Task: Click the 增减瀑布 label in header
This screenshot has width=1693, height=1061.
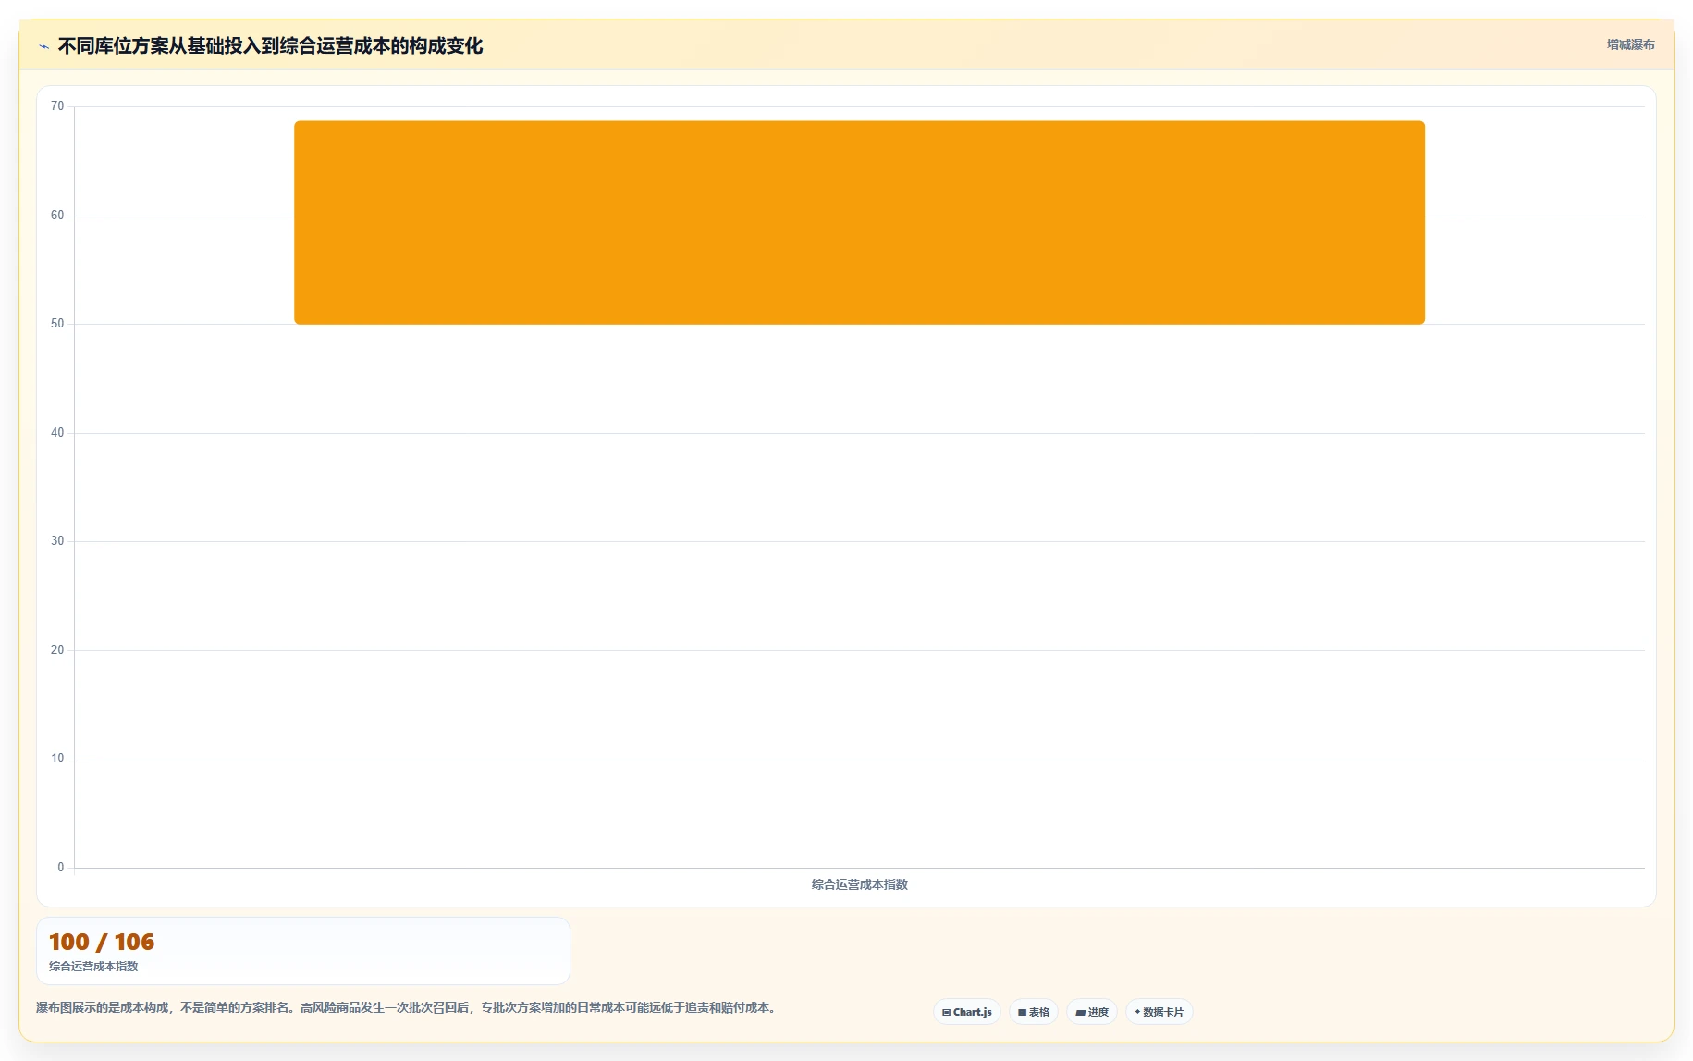Action: pyautogui.click(x=1630, y=44)
